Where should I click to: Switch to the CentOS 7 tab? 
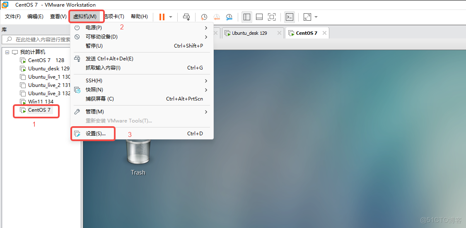tap(307, 33)
